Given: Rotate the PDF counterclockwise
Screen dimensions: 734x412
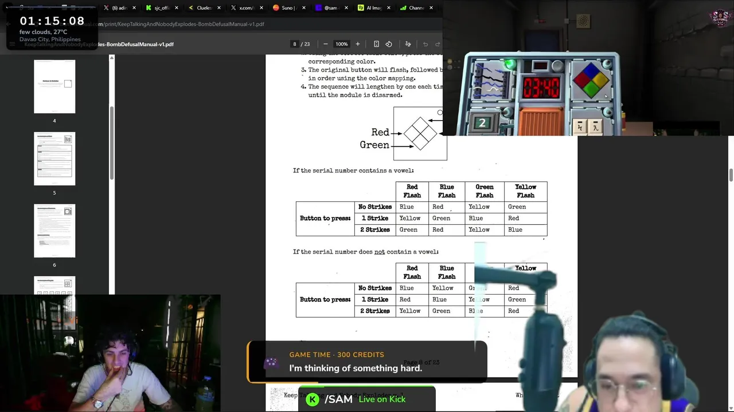Looking at the screenshot, I should (389, 44).
